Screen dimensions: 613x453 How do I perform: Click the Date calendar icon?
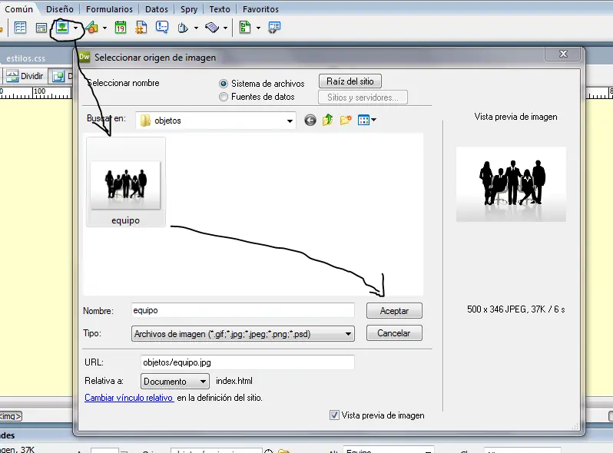(121, 28)
